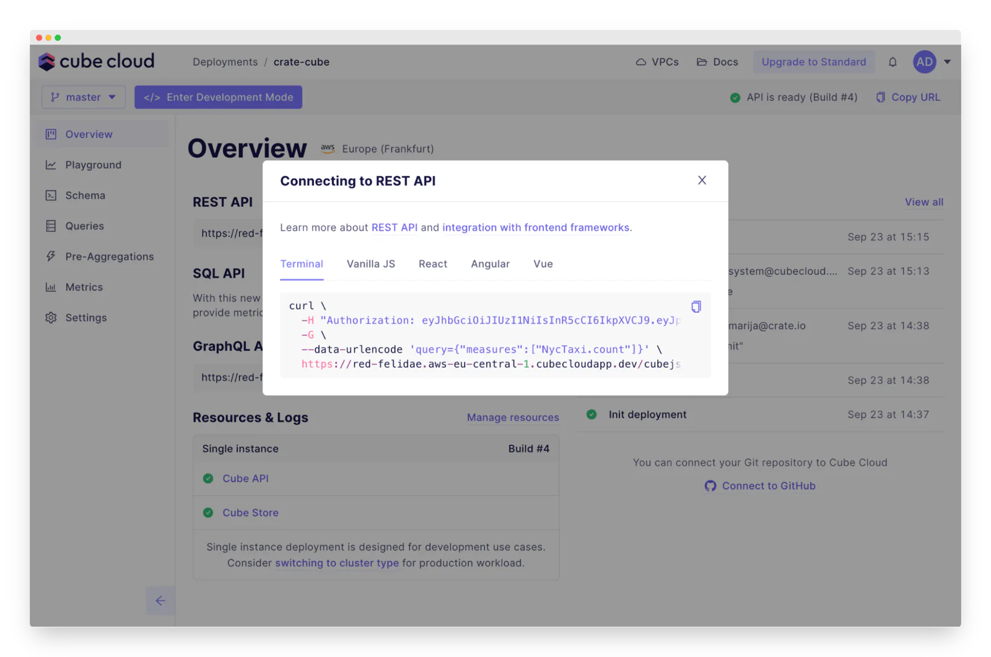Open the notifications bell
991x657 pixels.
[x=893, y=62]
